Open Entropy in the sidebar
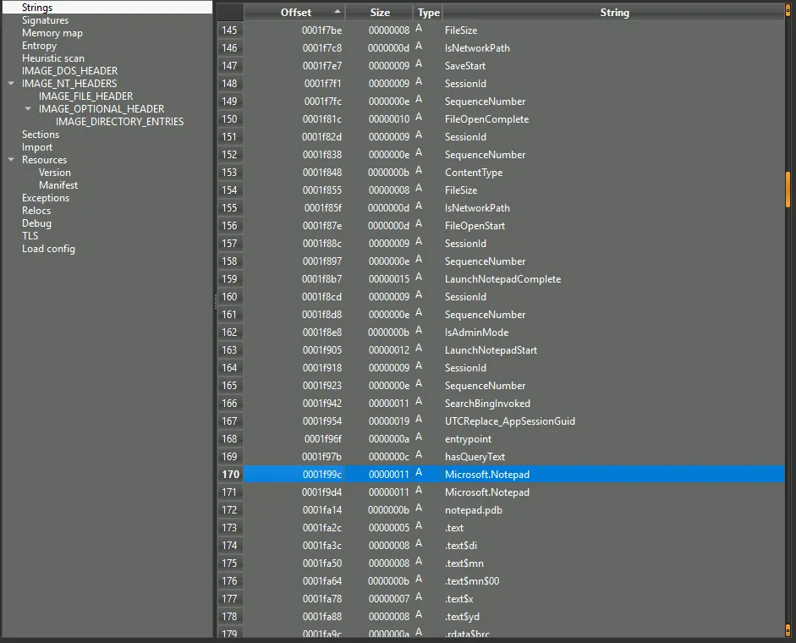This screenshot has width=796, height=643. (39, 45)
